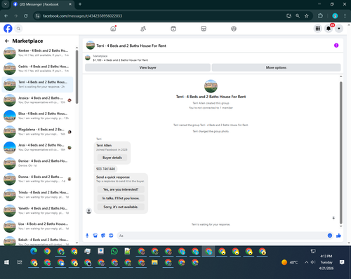Open Donna conversation in list
This screenshot has width=351, height=279.
pyautogui.click(x=37, y=179)
